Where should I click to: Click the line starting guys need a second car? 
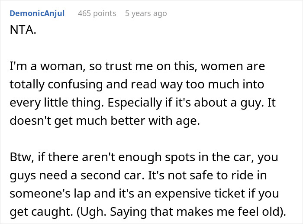tap(138, 175)
